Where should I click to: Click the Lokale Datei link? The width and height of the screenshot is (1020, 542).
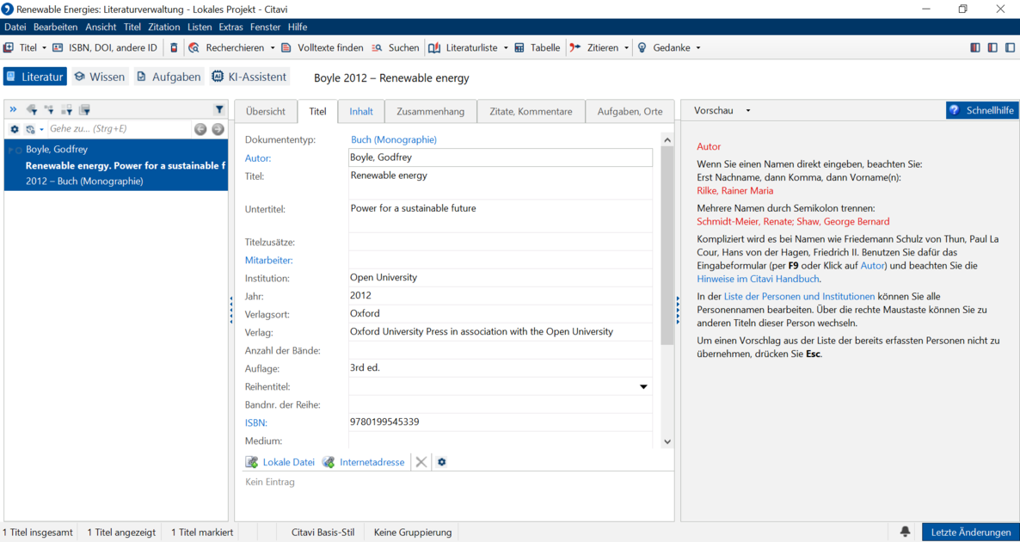[289, 462]
